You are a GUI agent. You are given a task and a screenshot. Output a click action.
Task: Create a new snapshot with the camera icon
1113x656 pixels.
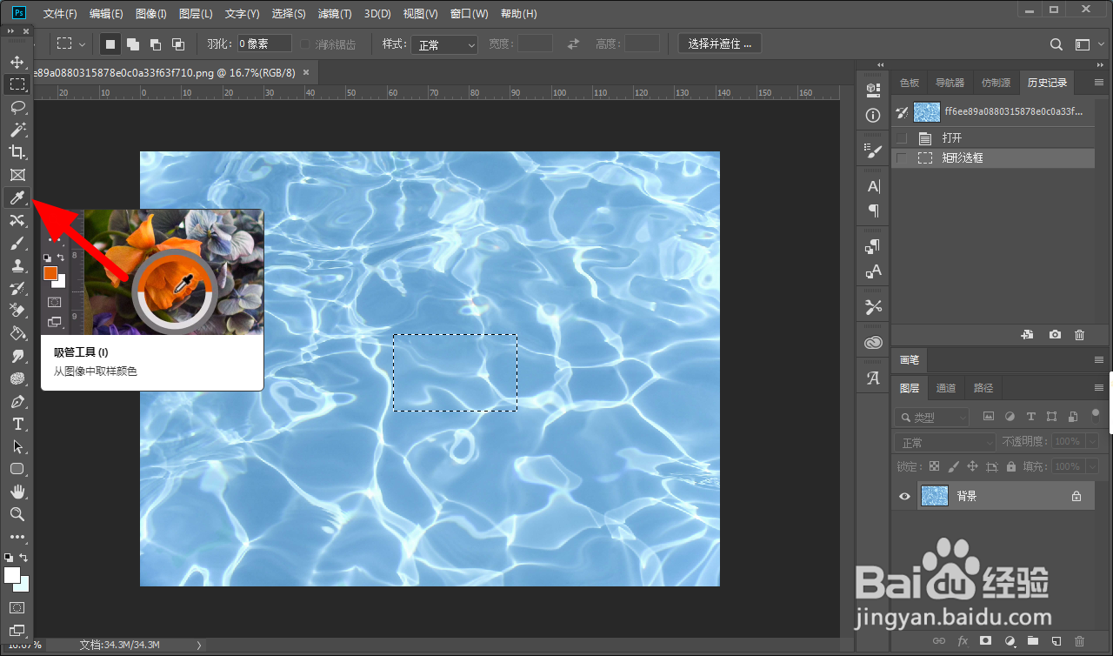(x=1055, y=334)
